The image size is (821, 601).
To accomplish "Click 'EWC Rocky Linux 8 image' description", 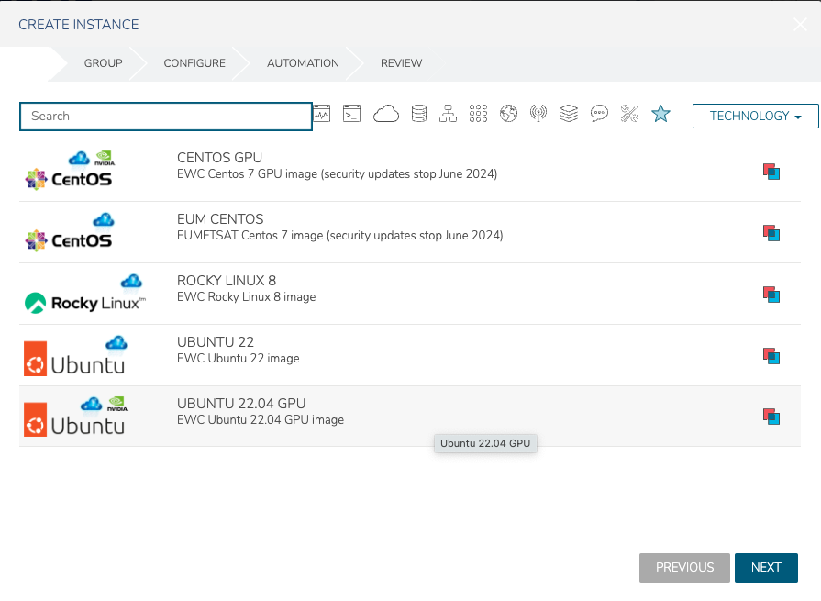I will tap(246, 297).
